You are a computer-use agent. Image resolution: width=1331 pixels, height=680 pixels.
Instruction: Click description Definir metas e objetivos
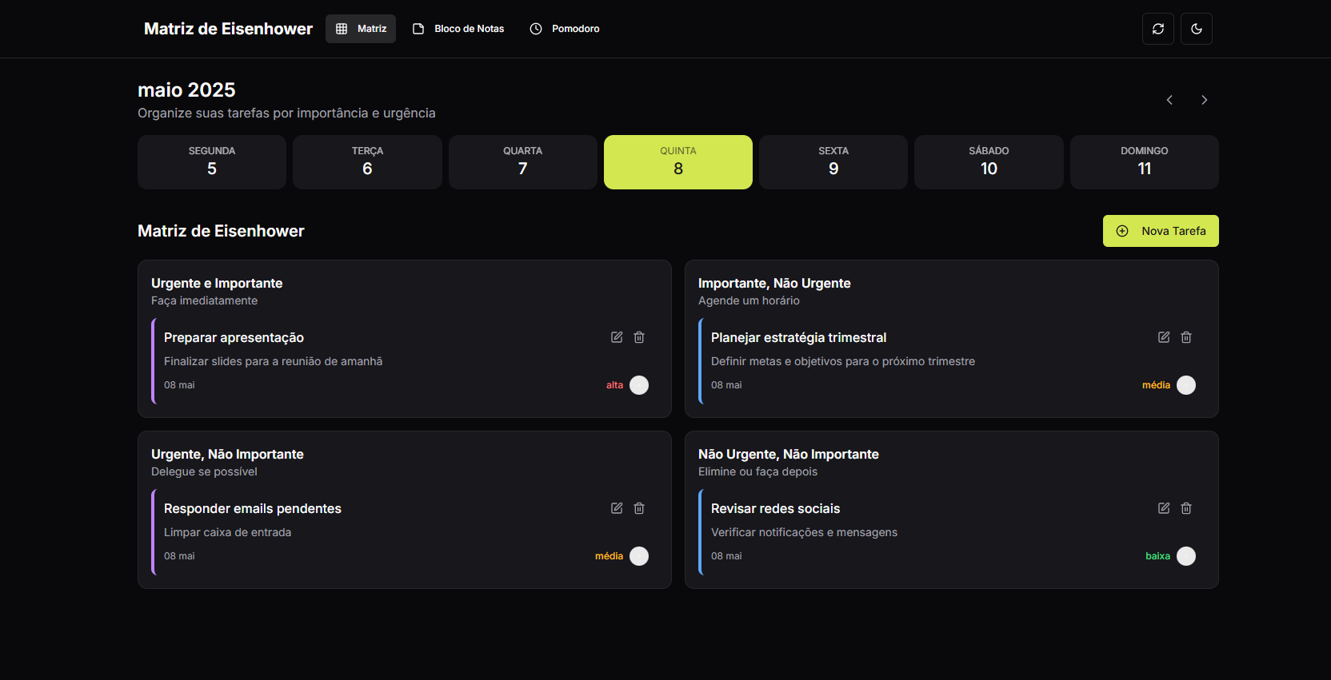coord(843,361)
